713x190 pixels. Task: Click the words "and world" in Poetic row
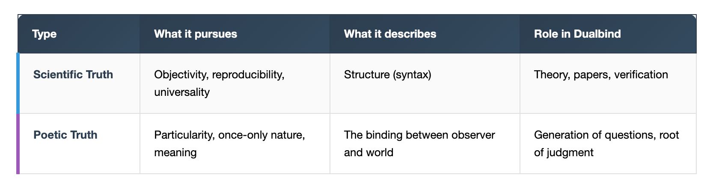click(x=368, y=152)
